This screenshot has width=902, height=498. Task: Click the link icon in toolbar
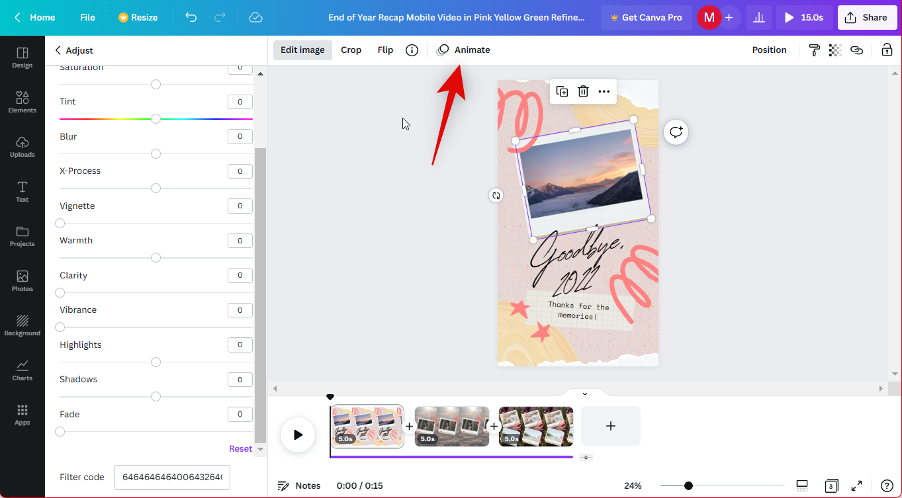click(856, 50)
